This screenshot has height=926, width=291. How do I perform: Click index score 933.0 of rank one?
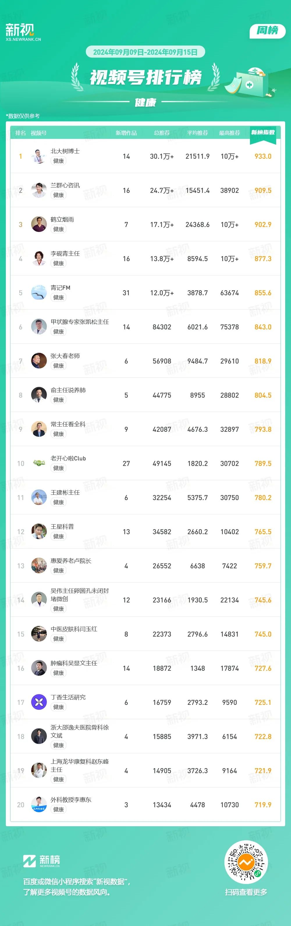[263, 156]
